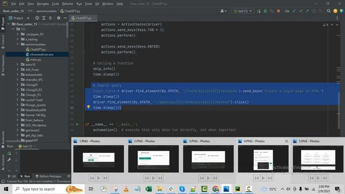Viewport: 345px width, 194px height.
Task: Expand the astro18 folder
Action: pyautogui.click(x=18, y=65)
